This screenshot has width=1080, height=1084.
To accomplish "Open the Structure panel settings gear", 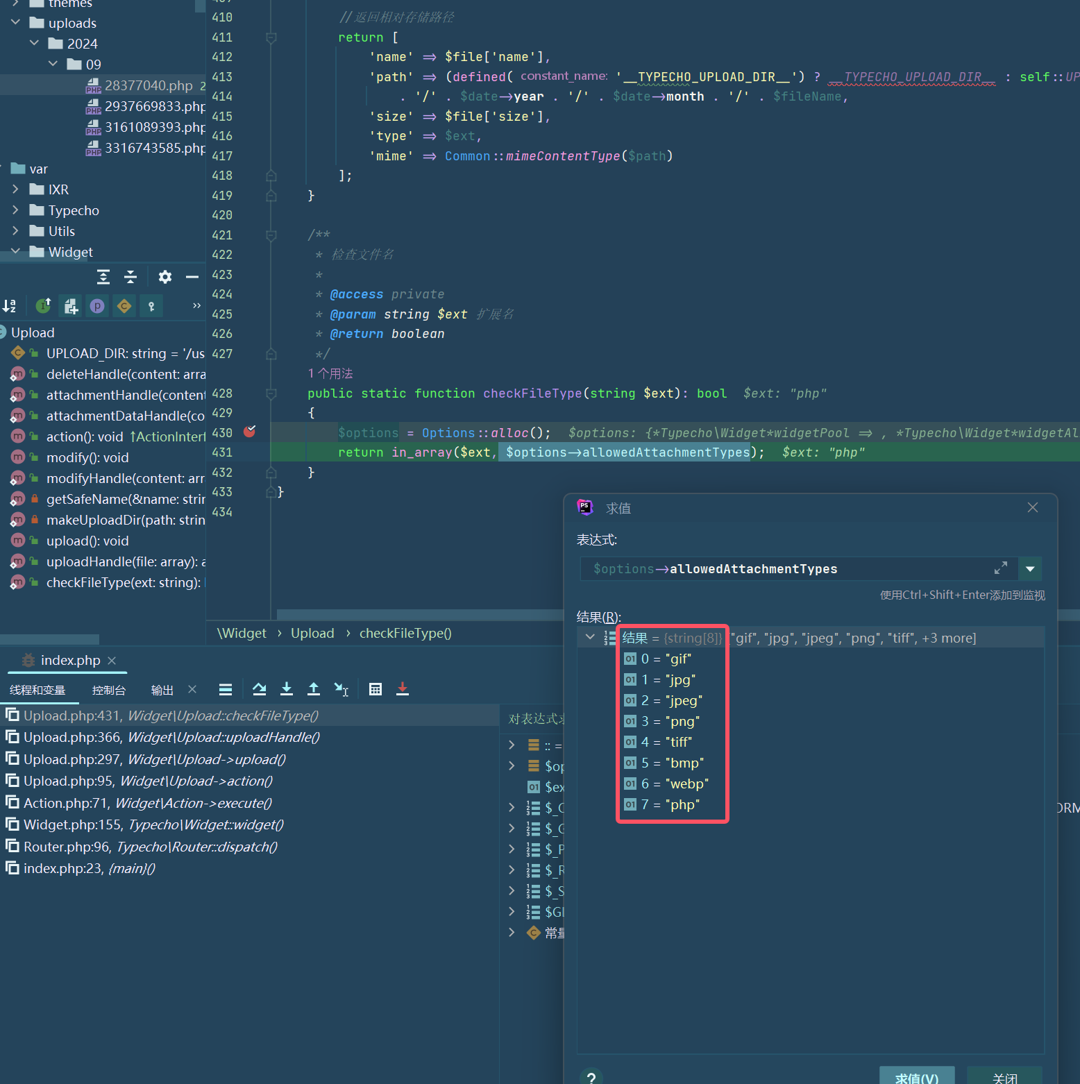I will (164, 277).
